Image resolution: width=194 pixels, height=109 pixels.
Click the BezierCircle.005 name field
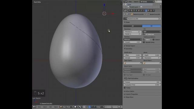(143, 19)
